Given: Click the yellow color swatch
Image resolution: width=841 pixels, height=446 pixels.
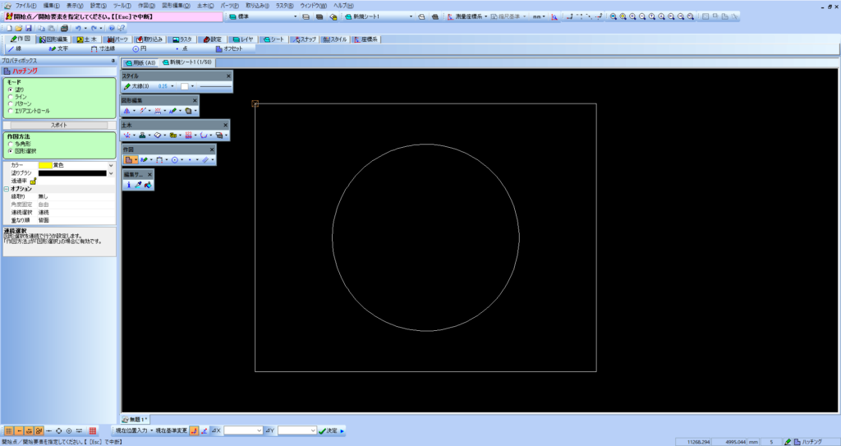Looking at the screenshot, I should (x=44, y=165).
